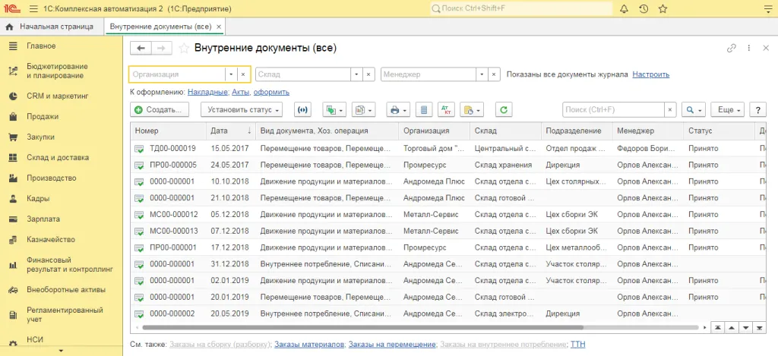Click the Настроить link
The width and height of the screenshot is (778, 356).
tap(650, 74)
